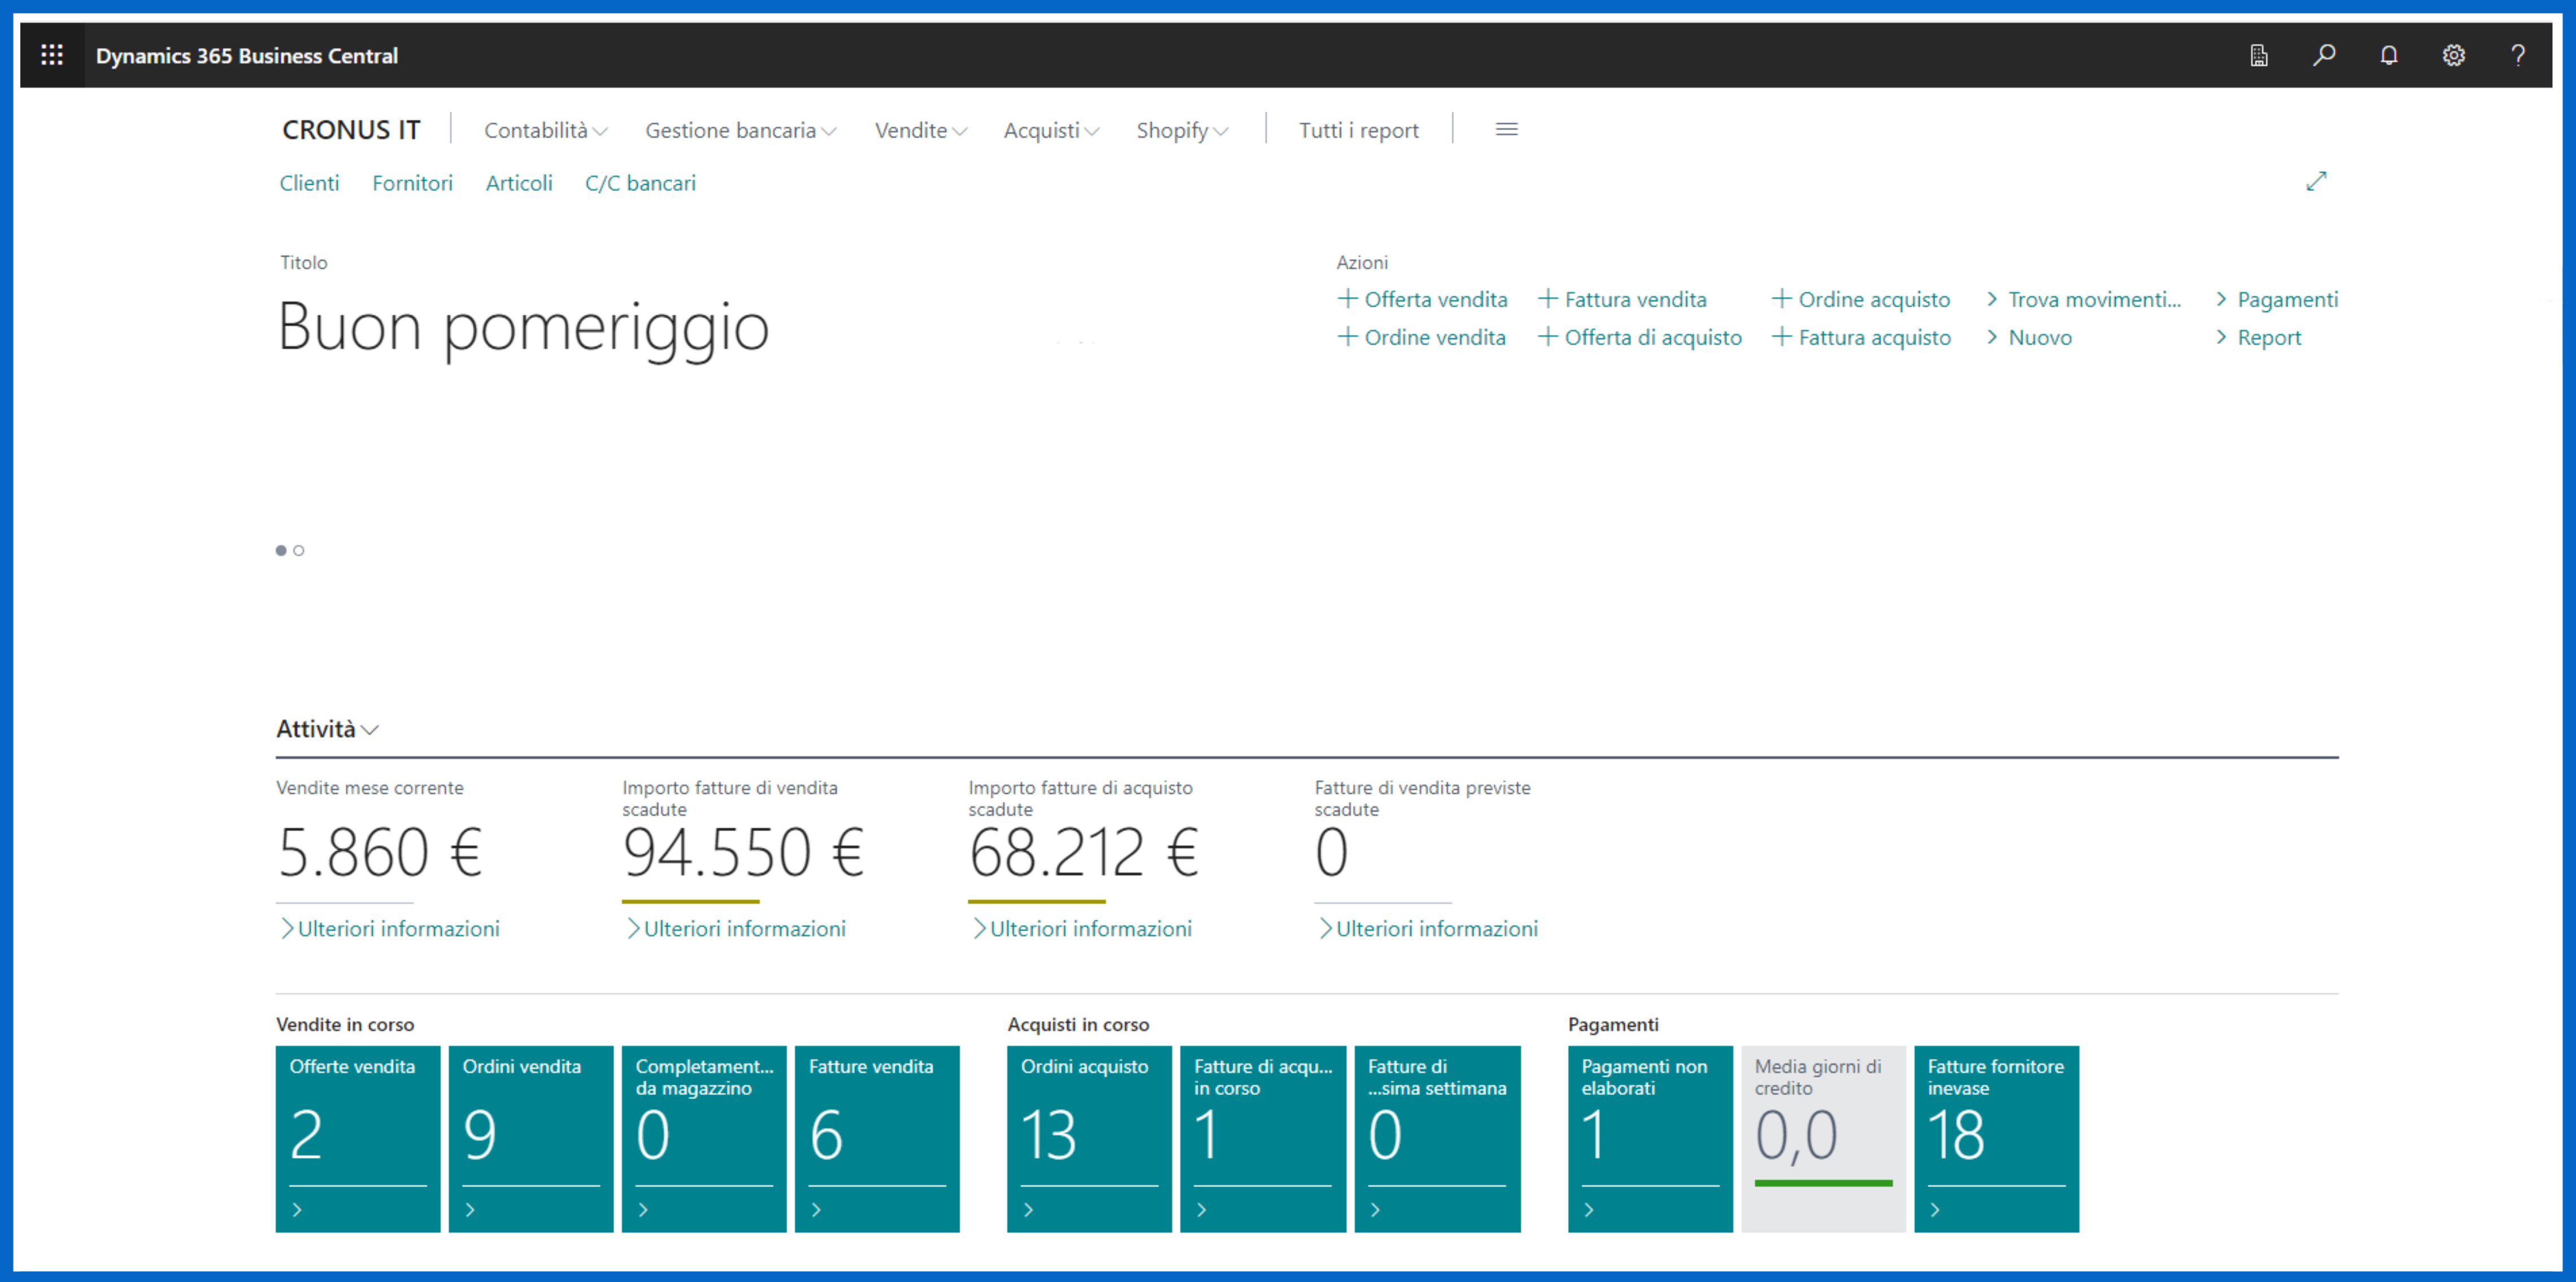Open the app launcher waffle icon

(x=52, y=55)
